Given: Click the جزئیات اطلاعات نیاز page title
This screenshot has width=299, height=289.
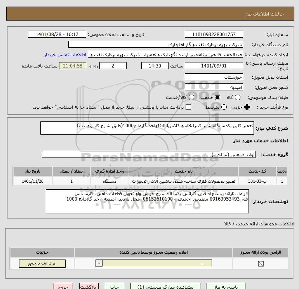Looking at the screenshot, I should tap(265, 14).
